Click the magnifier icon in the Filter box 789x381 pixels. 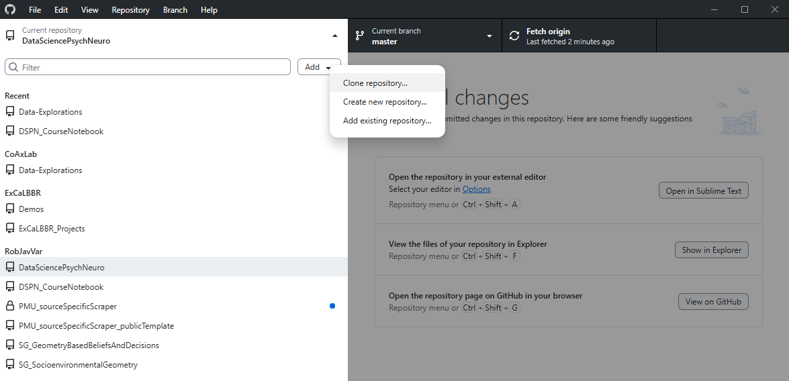click(13, 67)
